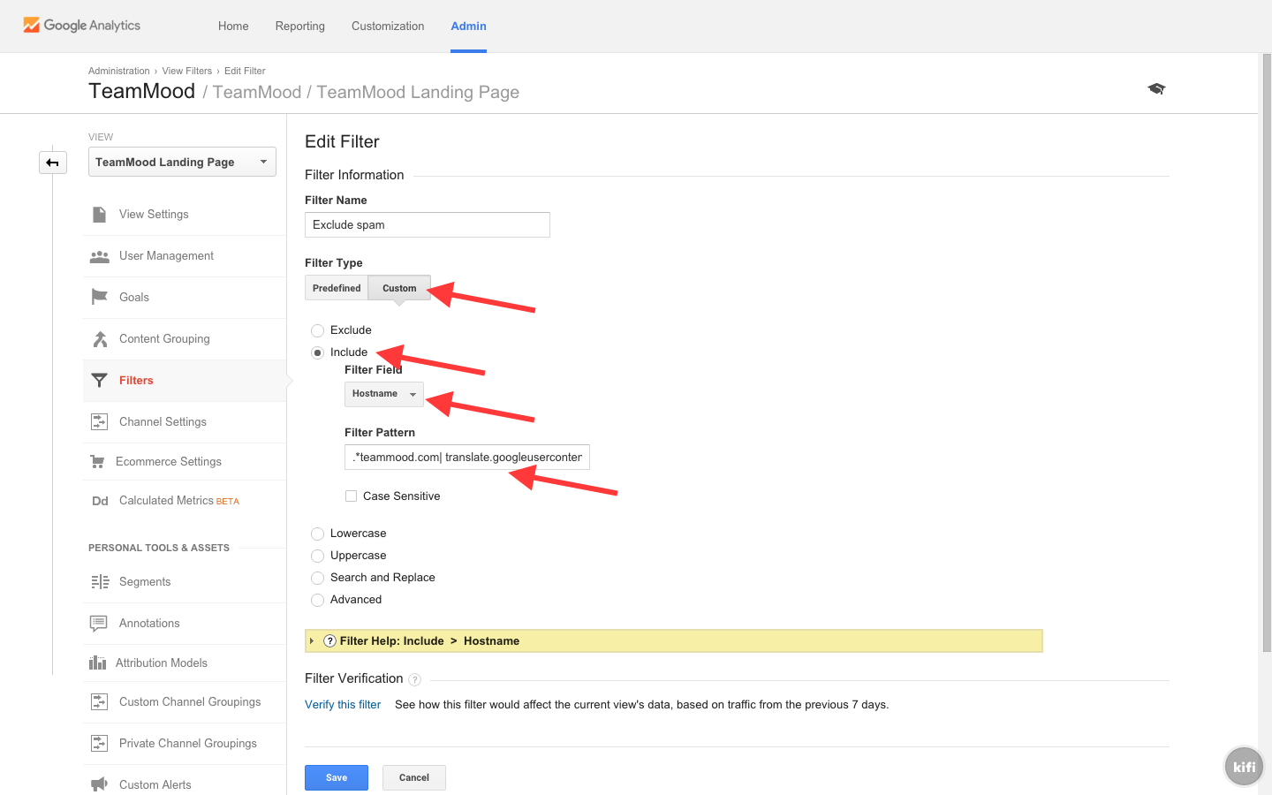Screen dimensions: 1272x795
Task: Select the Exclude radio button
Action: click(x=317, y=330)
